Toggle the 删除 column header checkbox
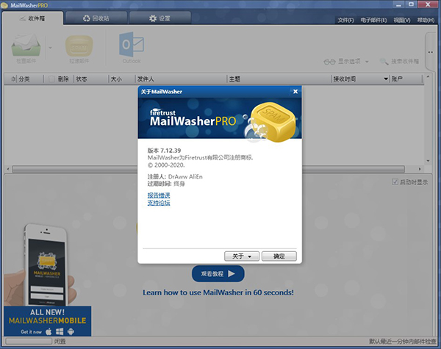Screen dimensions: 441x349 coord(51,79)
